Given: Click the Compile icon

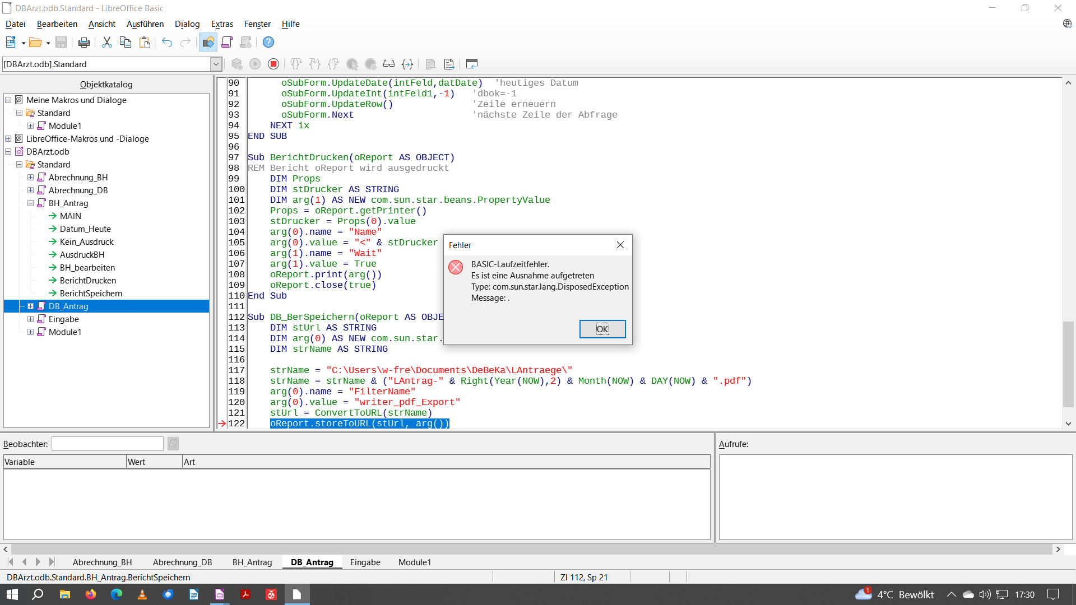Looking at the screenshot, I should tap(237, 64).
